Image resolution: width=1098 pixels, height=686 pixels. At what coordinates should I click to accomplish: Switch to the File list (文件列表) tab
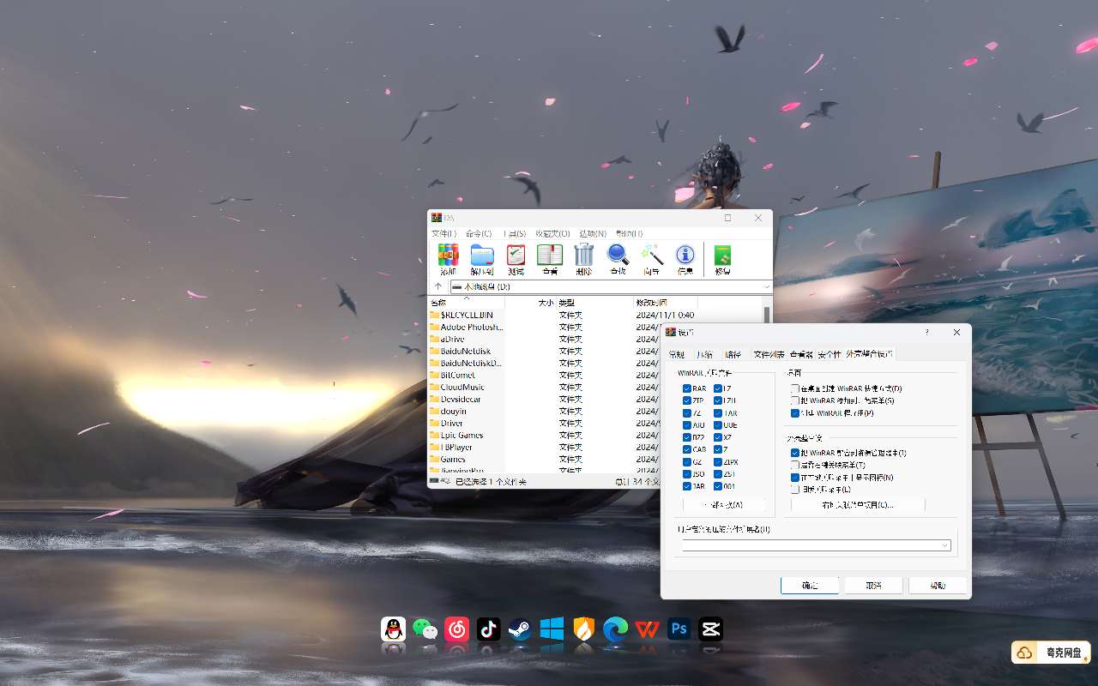(x=769, y=354)
